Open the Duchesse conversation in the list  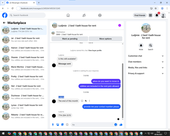point(24,97)
